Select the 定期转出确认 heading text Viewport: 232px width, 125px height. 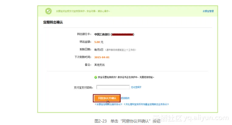tap(53, 22)
